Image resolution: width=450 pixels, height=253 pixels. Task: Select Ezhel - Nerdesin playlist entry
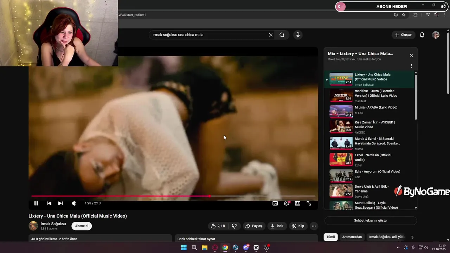click(x=369, y=160)
